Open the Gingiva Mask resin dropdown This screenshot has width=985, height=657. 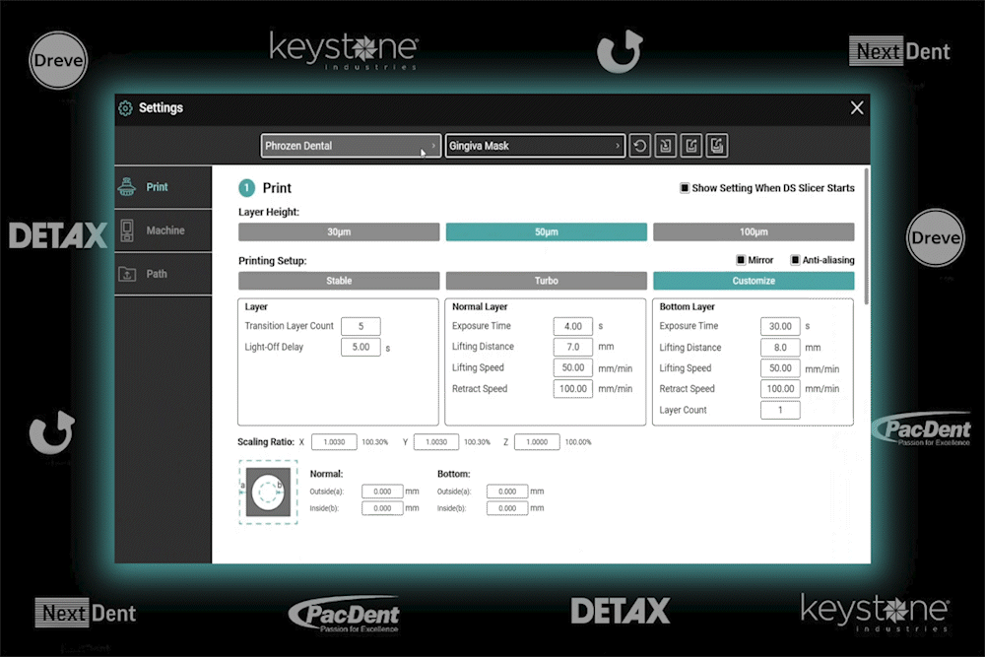point(535,146)
